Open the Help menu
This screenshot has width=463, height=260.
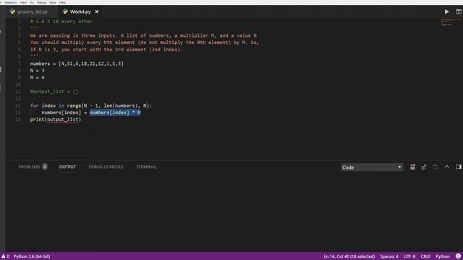pos(62,2)
